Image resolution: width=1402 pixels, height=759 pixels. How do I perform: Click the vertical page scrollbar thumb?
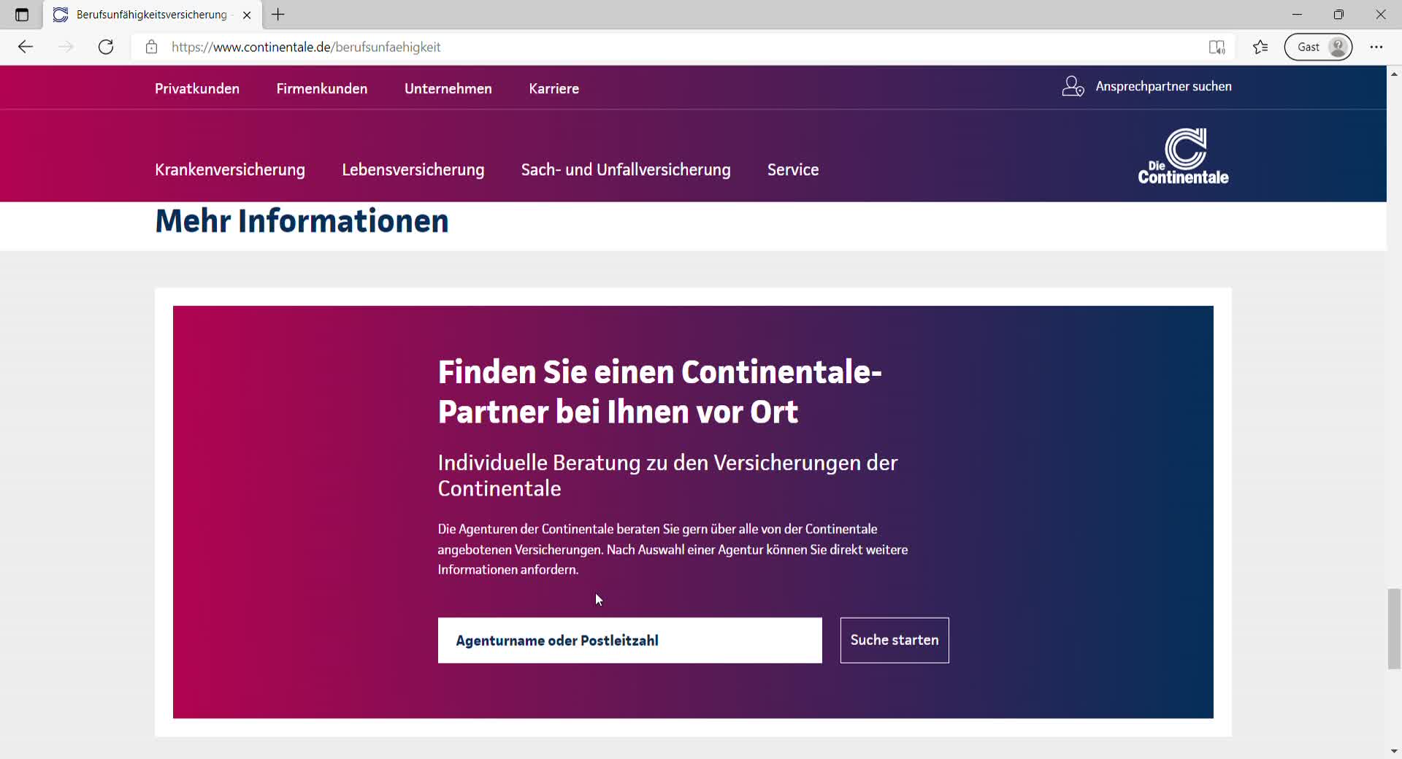point(1394,628)
